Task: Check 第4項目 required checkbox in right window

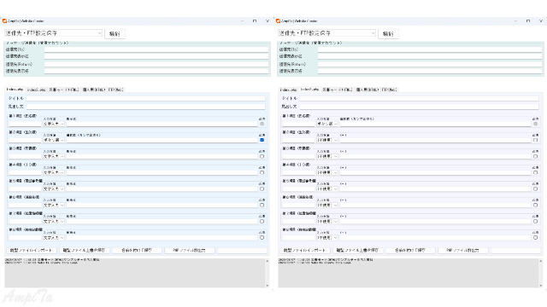Action: click(x=536, y=172)
